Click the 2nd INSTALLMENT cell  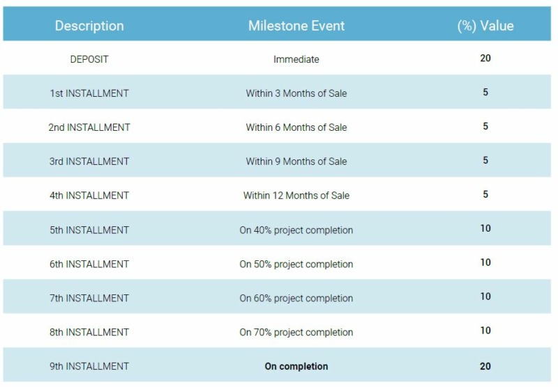click(x=89, y=127)
